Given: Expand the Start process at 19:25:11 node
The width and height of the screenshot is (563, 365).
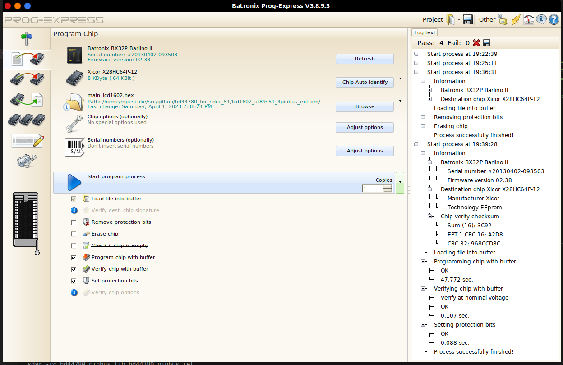Looking at the screenshot, I should pos(416,63).
